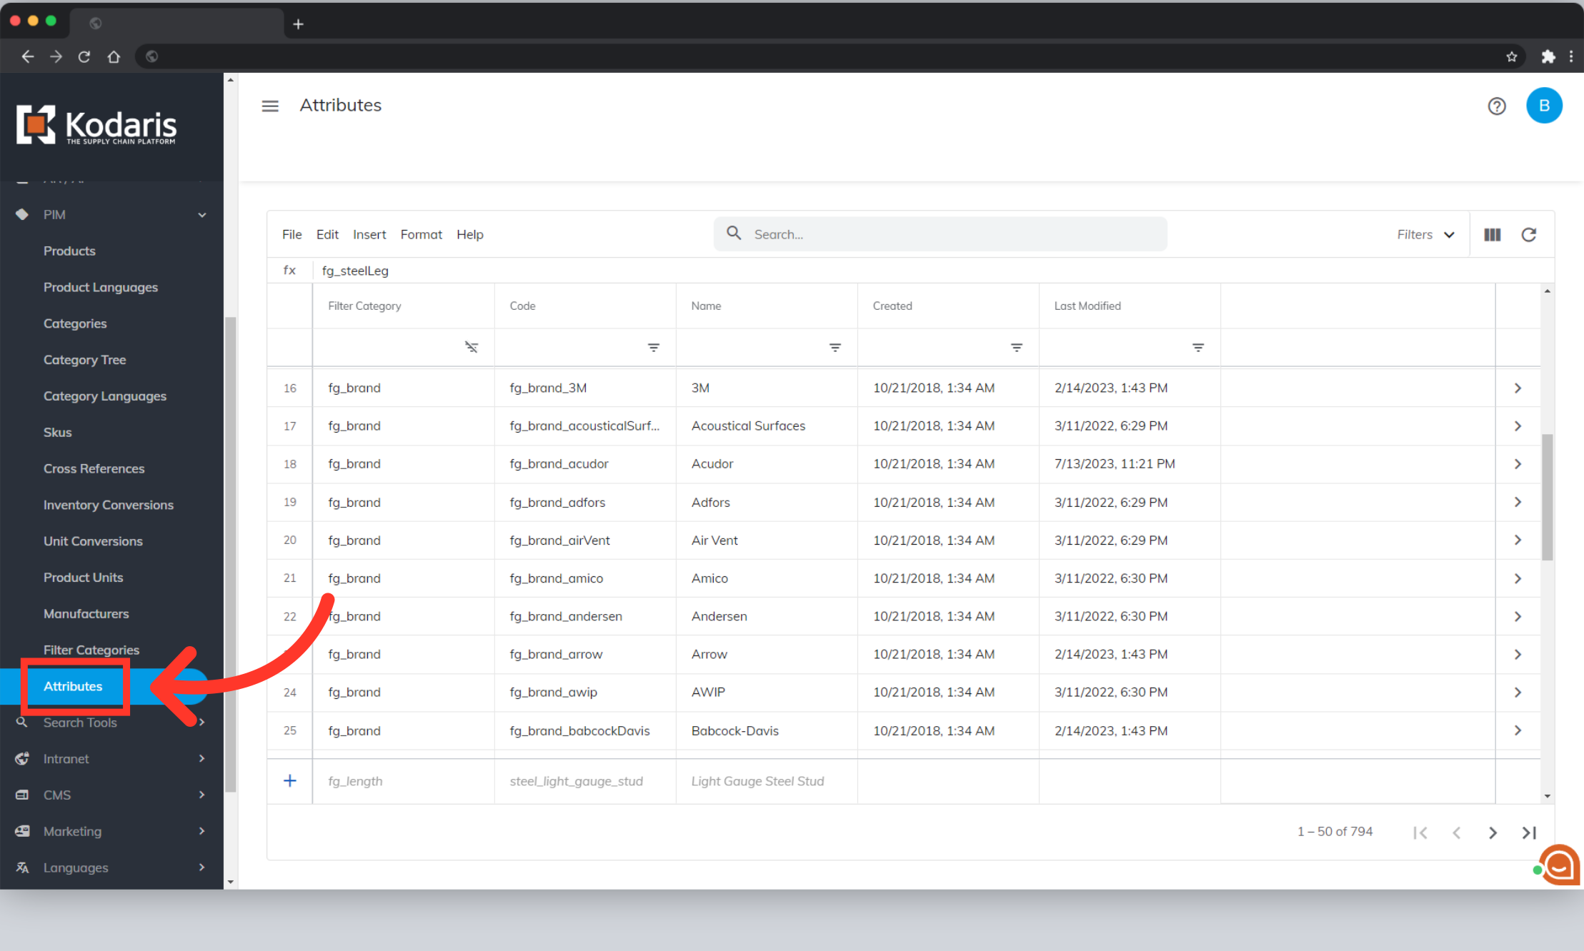Open Filter Categories in sidebar
The width and height of the screenshot is (1584, 951).
[x=91, y=650]
